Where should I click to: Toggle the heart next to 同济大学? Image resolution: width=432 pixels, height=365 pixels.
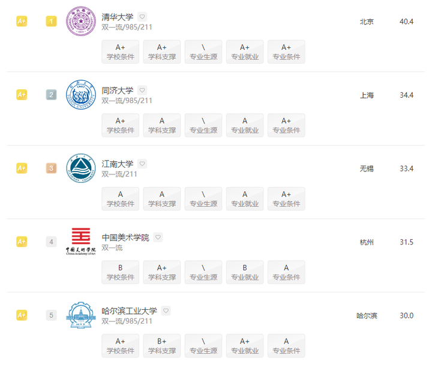pyautogui.click(x=142, y=91)
